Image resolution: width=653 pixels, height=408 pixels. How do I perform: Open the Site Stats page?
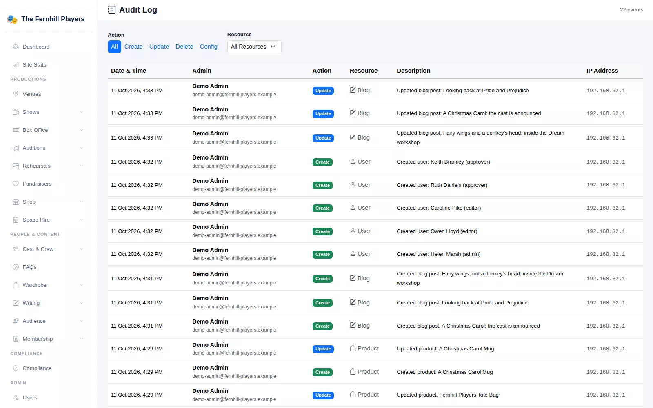click(x=49, y=65)
